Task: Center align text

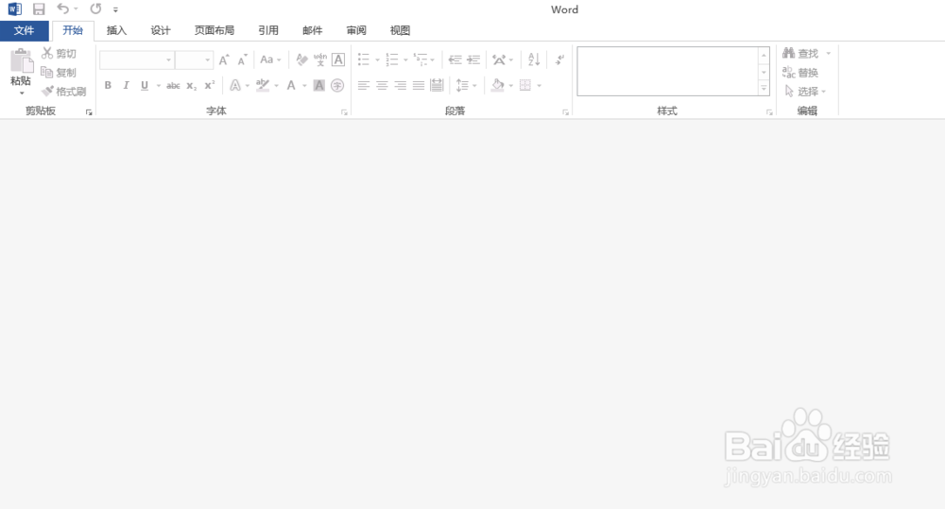Action: tap(382, 86)
